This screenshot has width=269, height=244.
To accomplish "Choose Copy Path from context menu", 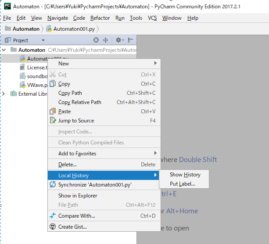I will (x=104, y=93).
